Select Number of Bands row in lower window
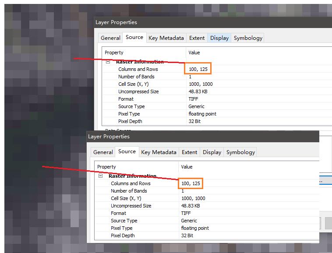The width and height of the screenshot is (332, 253). tap(207, 191)
